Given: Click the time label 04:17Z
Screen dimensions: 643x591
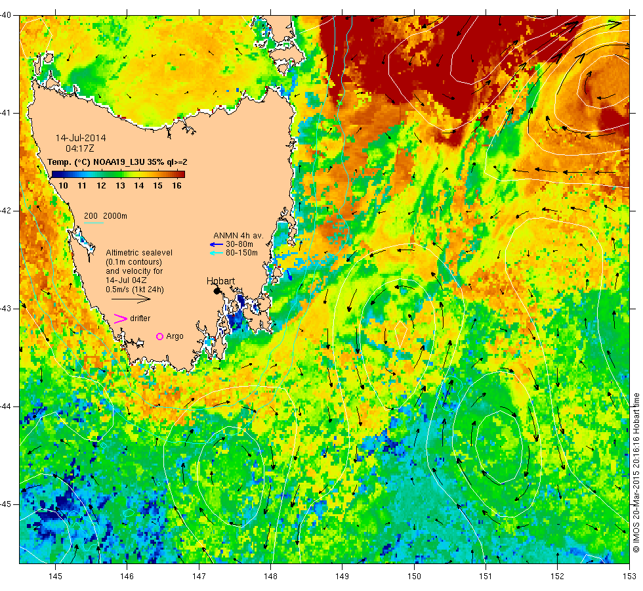Looking at the screenshot, I should [x=80, y=148].
